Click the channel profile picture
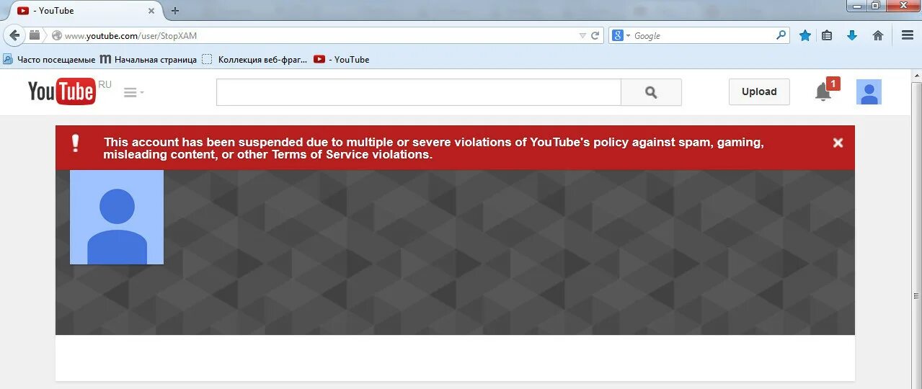This screenshot has height=389, width=922. pyautogui.click(x=117, y=217)
